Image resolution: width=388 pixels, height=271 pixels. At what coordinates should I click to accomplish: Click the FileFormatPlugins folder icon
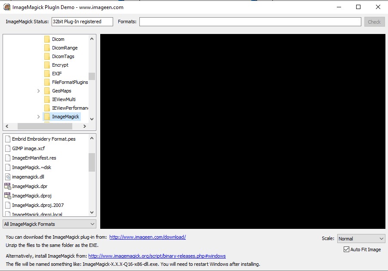tap(47, 82)
